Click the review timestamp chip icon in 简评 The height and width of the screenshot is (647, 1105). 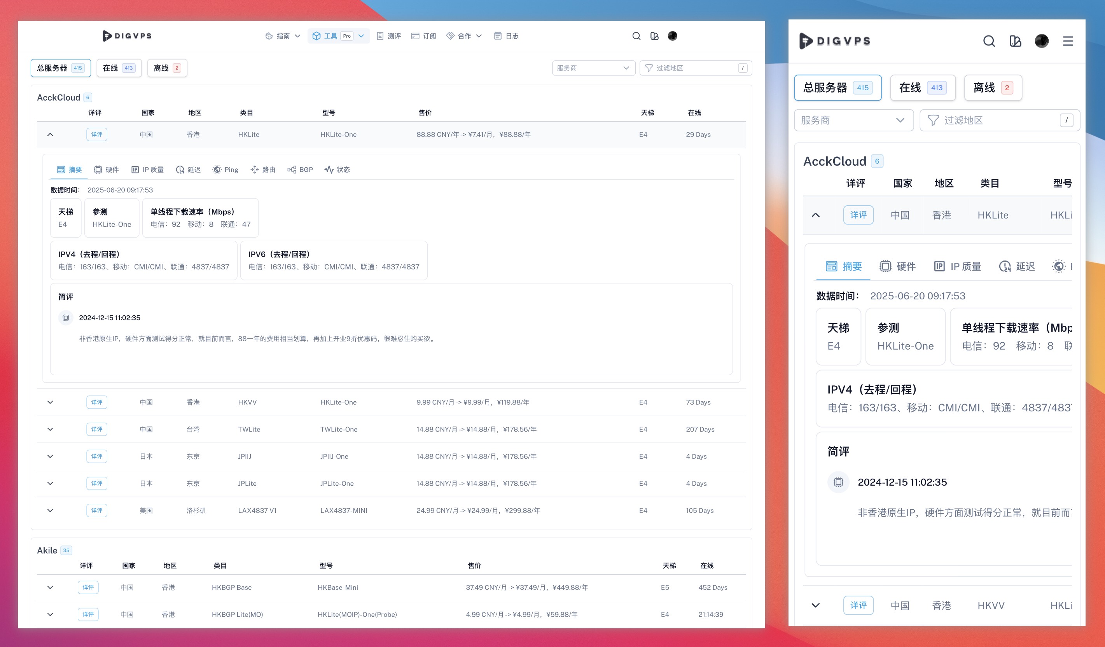[x=66, y=318]
